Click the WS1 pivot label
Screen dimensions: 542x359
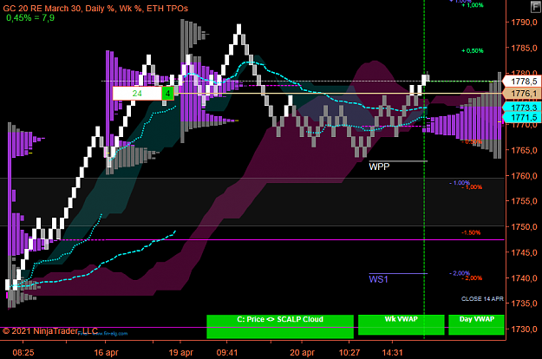(378, 279)
